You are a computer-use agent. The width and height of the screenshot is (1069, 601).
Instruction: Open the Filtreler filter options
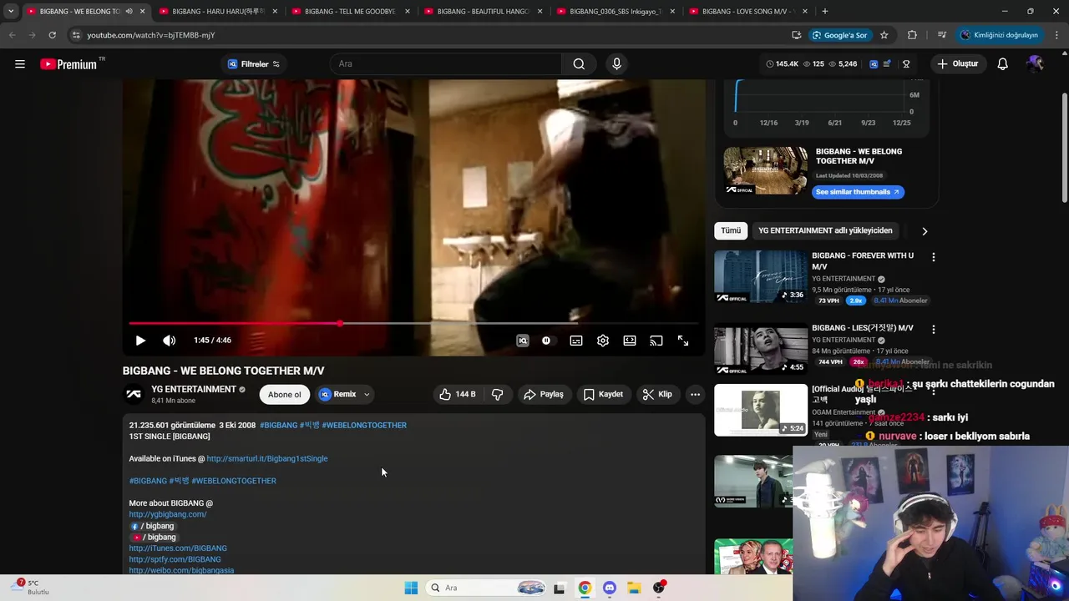pyautogui.click(x=255, y=64)
